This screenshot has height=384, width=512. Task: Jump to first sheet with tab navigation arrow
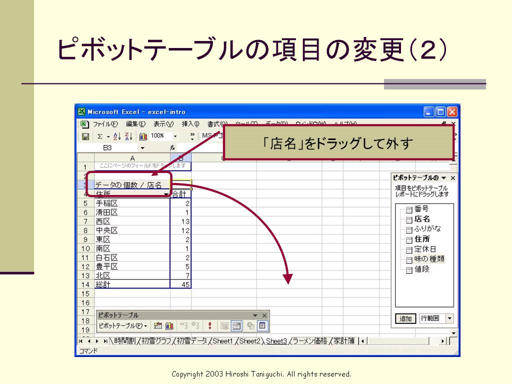pyautogui.click(x=81, y=341)
